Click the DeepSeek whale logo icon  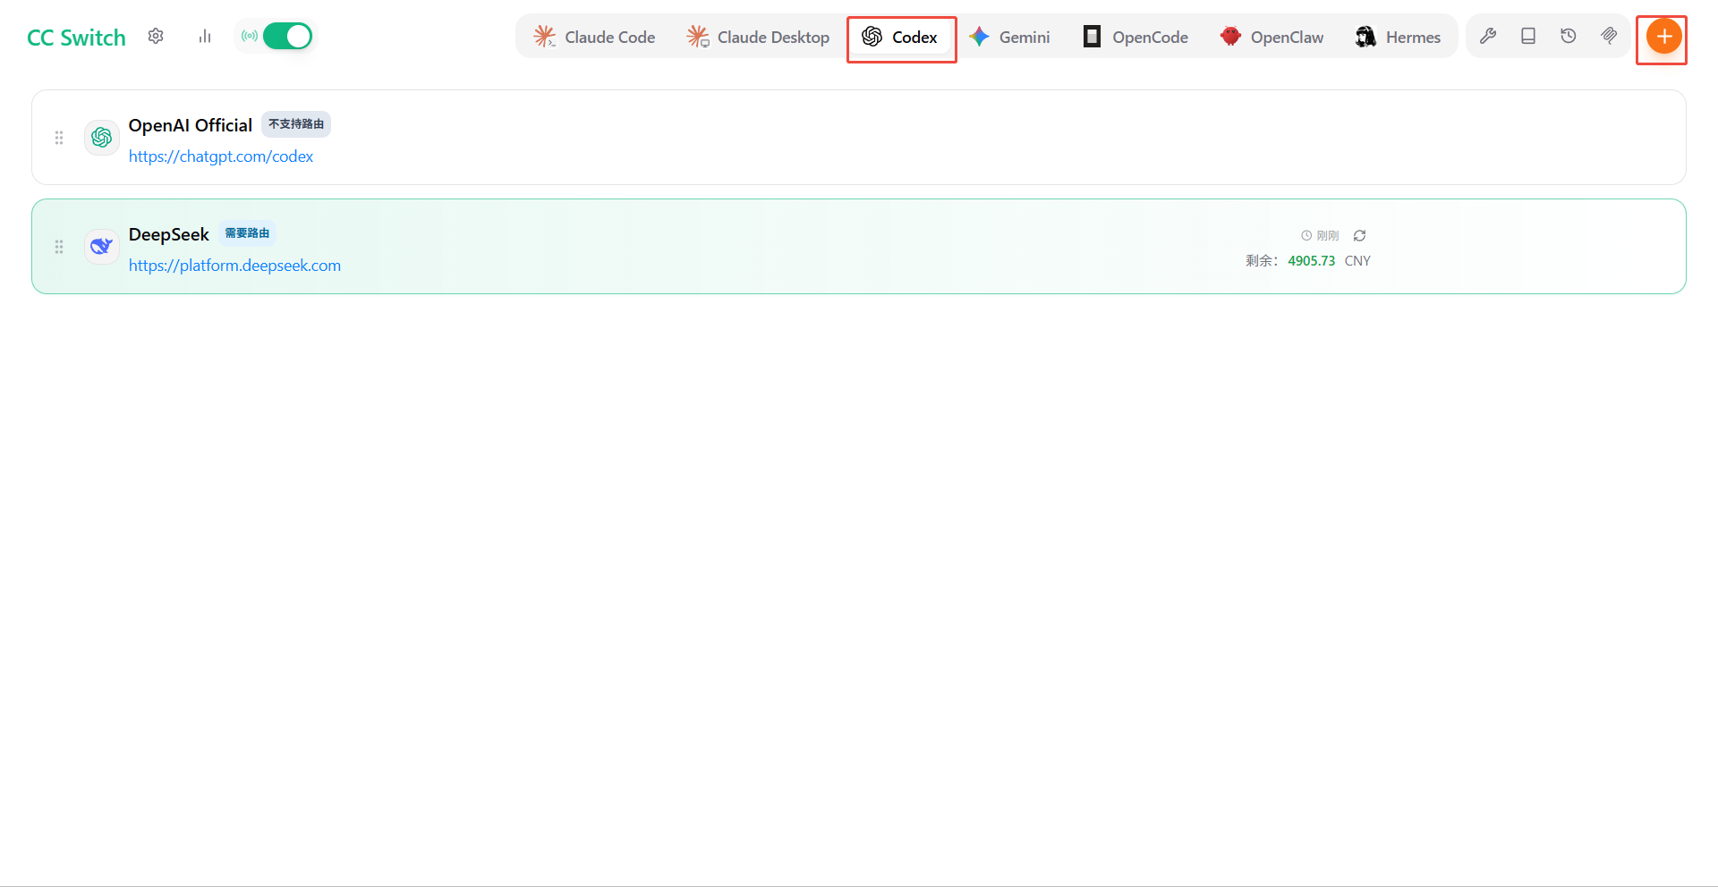point(102,247)
